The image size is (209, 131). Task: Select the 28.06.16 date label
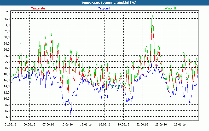180,124
